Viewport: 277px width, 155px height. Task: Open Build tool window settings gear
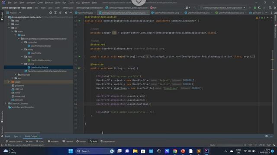click(x=267, y=136)
